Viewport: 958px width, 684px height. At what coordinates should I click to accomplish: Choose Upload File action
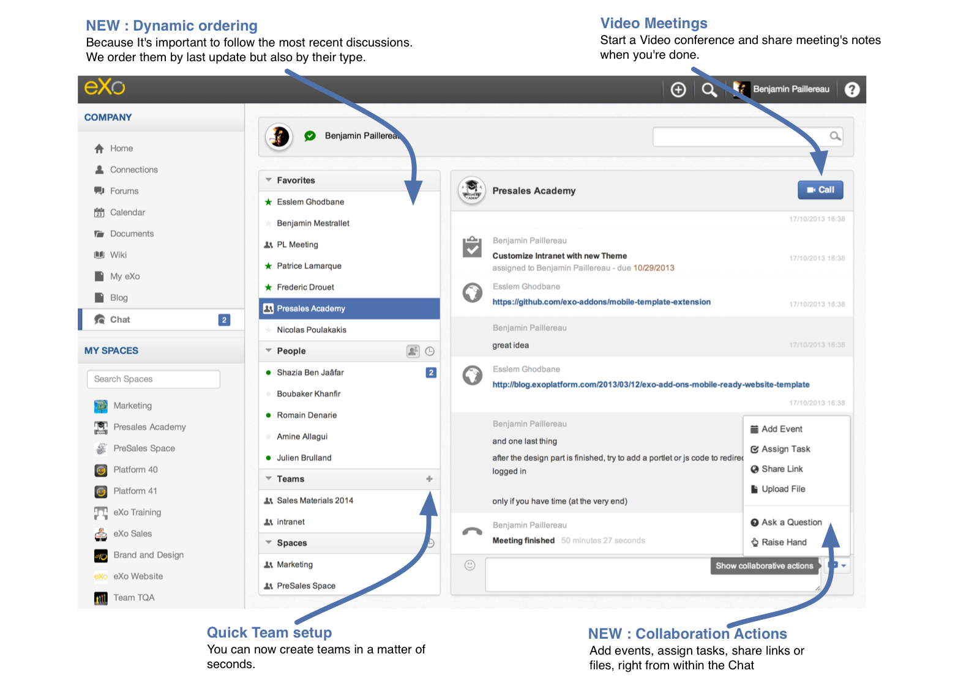[x=796, y=489]
